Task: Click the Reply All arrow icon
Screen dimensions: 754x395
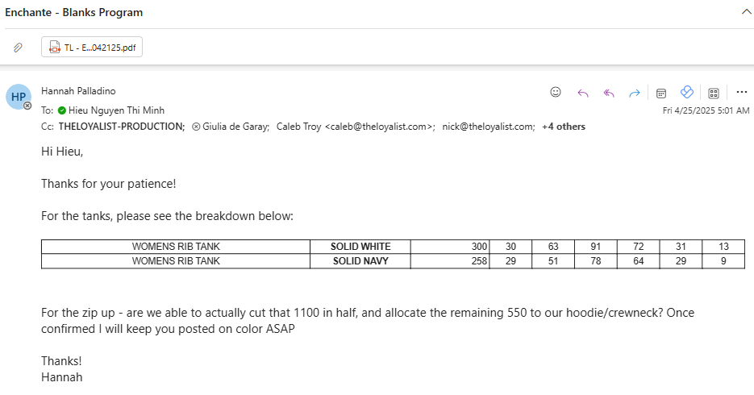Action: point(609,93)
